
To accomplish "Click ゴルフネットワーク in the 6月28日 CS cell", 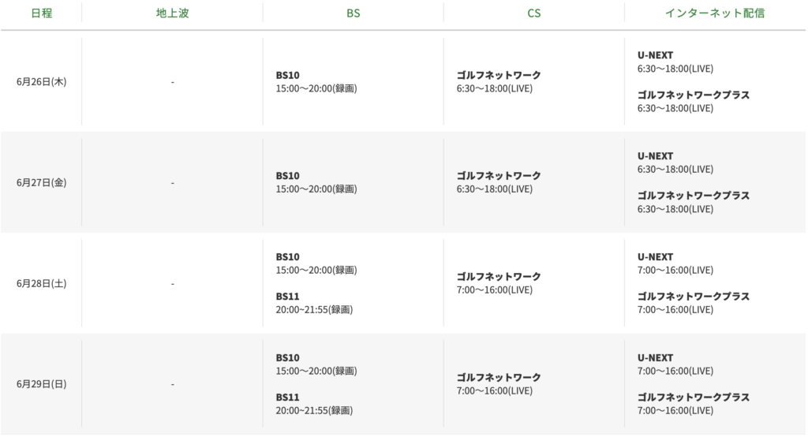I will (x=499, y=277).
